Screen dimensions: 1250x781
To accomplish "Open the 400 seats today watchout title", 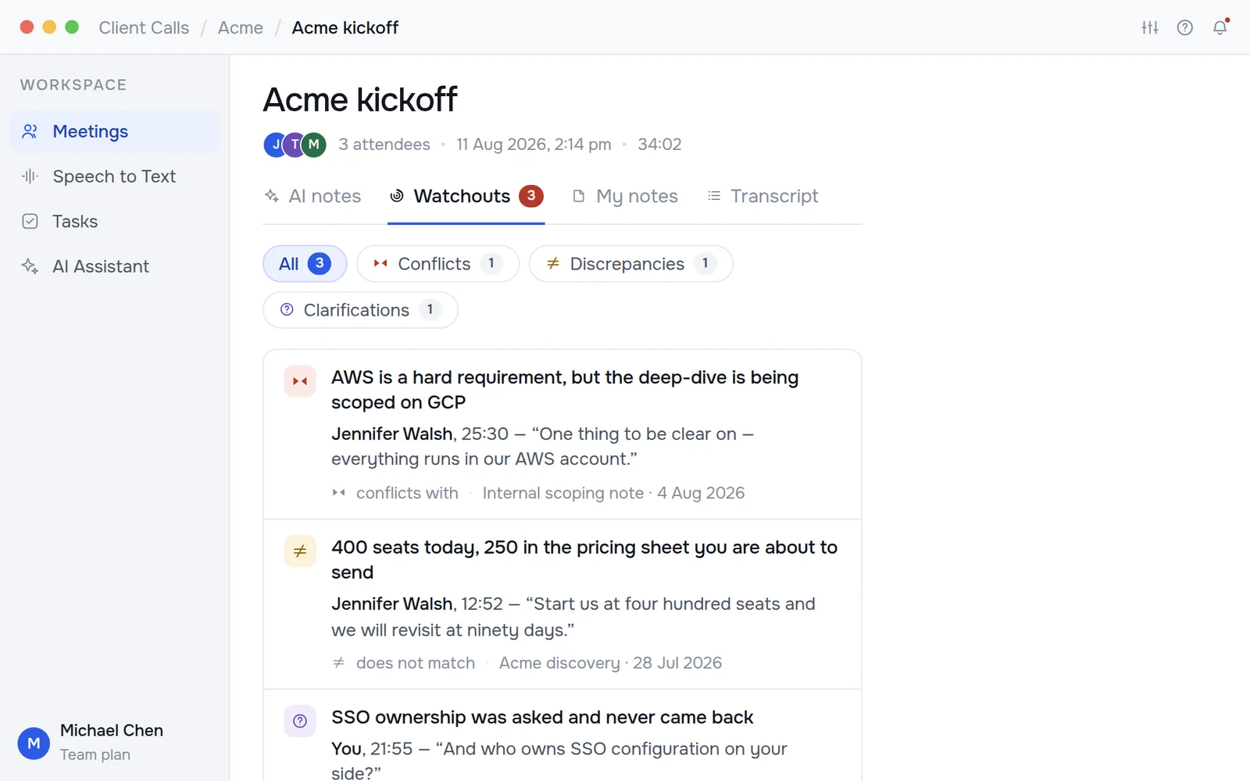I will point(584,560).
